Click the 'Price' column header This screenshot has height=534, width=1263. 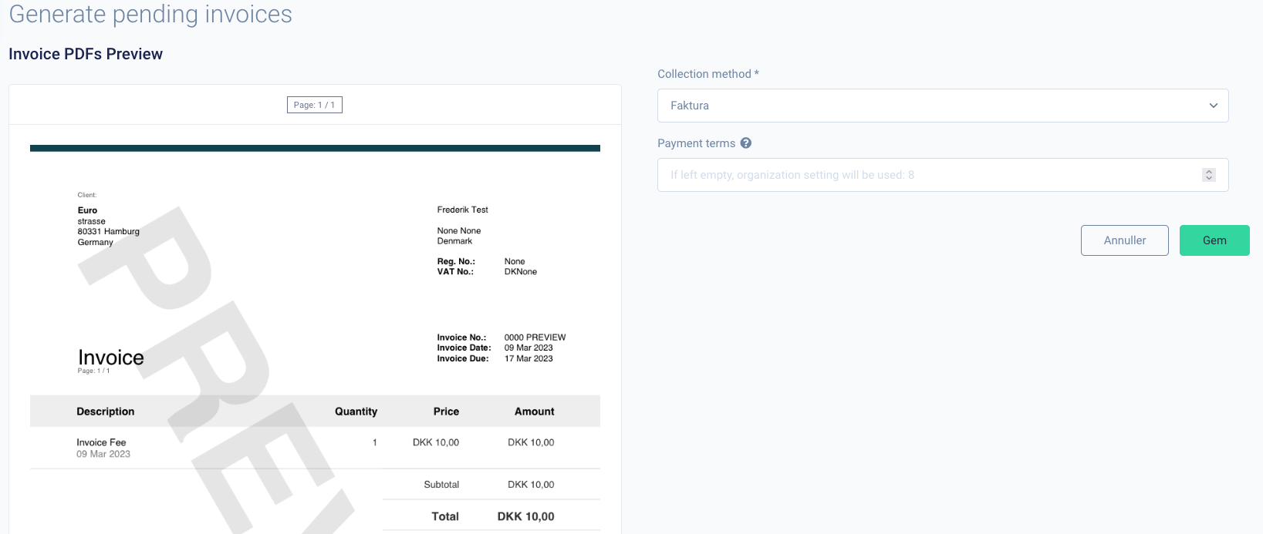click(446, 411)
